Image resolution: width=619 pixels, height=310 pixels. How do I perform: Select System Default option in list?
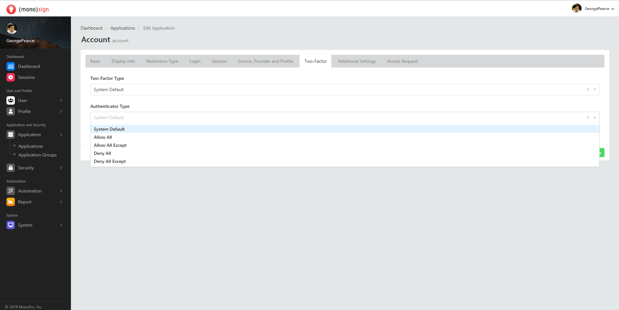345,129
